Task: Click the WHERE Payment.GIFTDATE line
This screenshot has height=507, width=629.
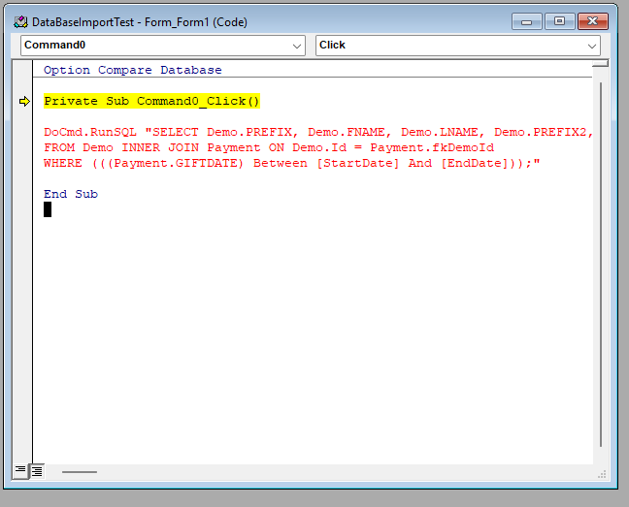Action: point(292,164)
